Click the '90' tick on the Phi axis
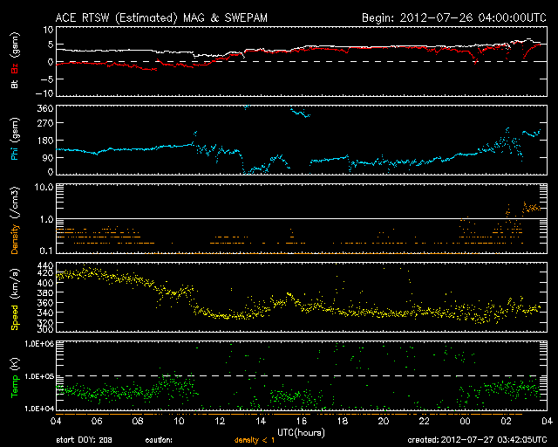This screenshot has height=447, width=558. click(48, 157)
